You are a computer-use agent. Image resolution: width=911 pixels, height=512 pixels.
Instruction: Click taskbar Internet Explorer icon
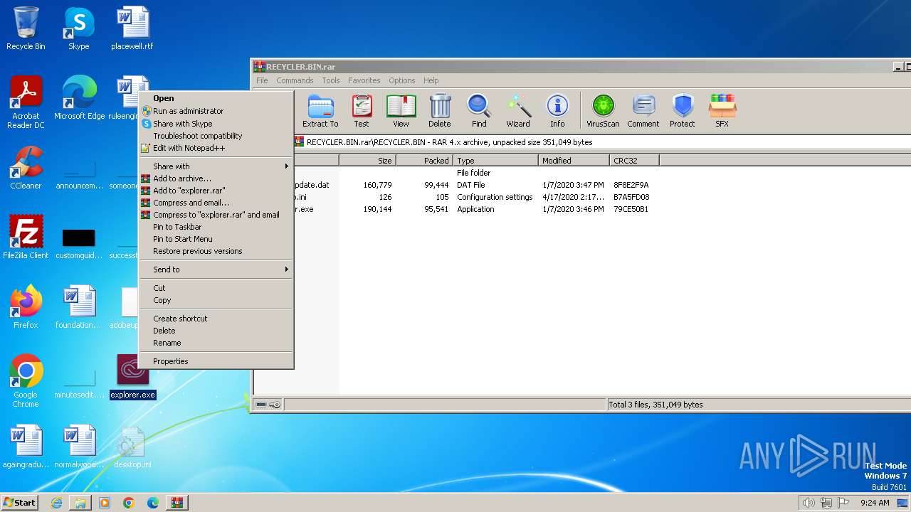[x=56, y=503]
